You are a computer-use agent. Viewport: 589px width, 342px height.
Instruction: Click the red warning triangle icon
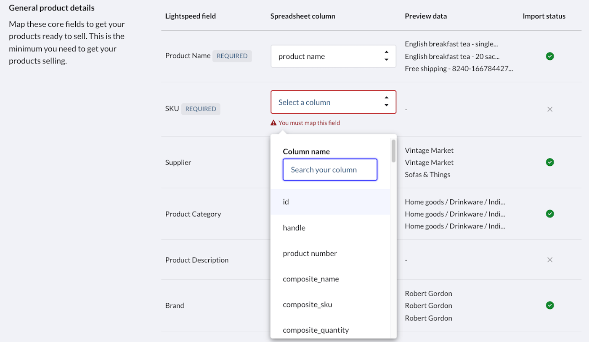(x=273, y=123)
